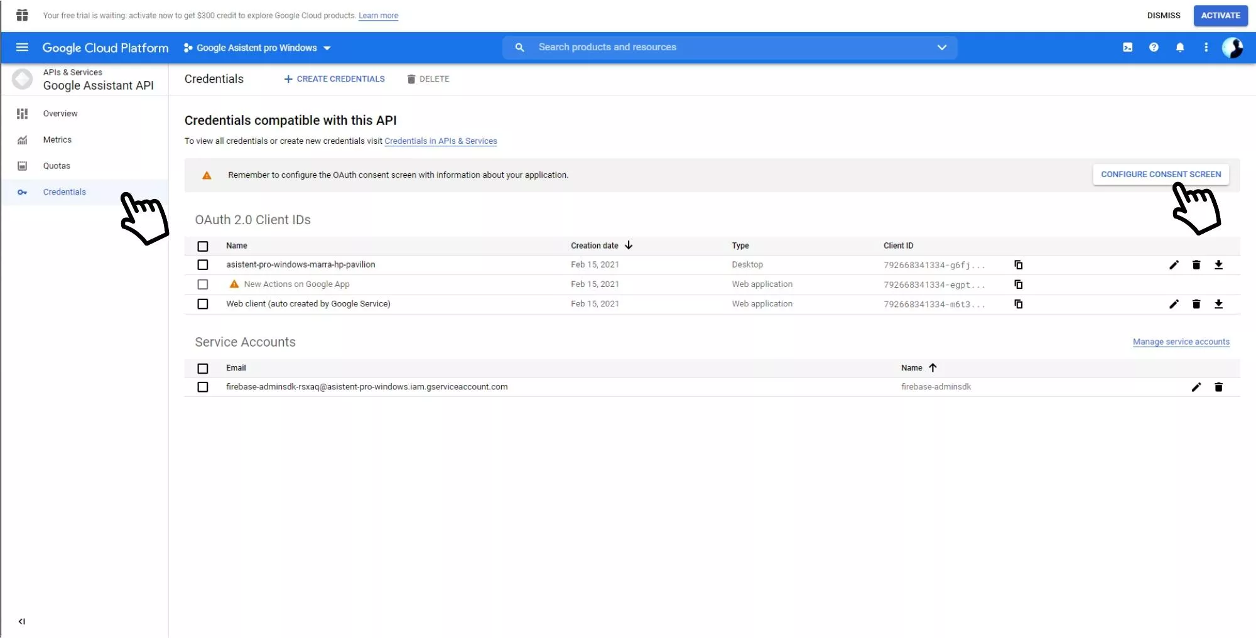Click ACTIVATE free trial button
Screen dimensions: 1256x638
click(x=1220, y=16)
